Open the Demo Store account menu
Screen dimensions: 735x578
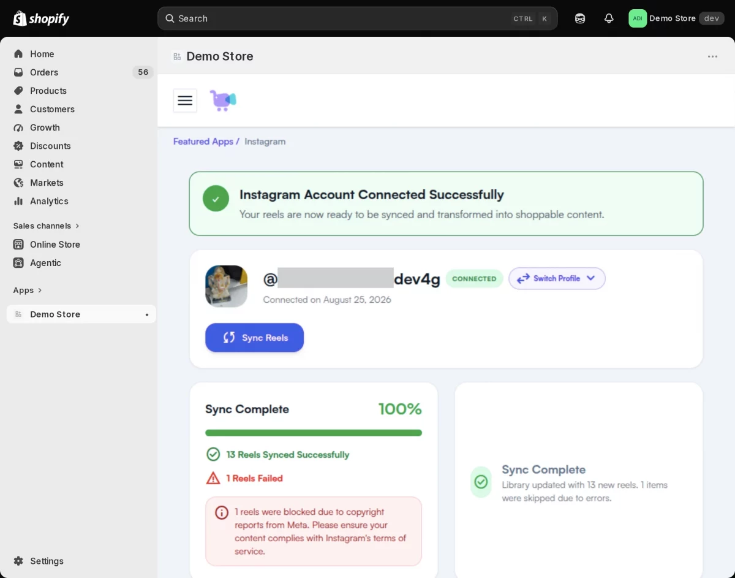676,18
